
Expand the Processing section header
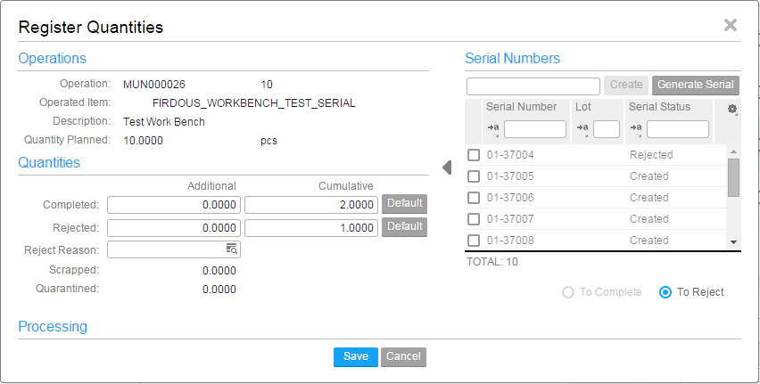click(x=54, y=327)
